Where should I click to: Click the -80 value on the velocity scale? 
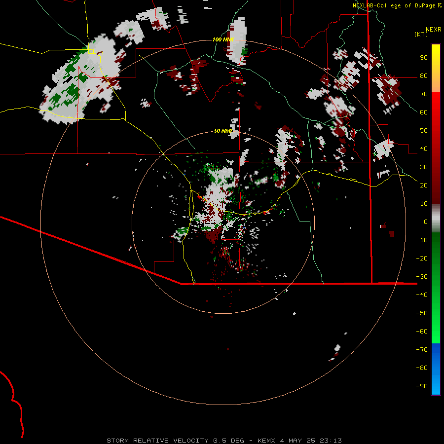(x=422, y=368)
